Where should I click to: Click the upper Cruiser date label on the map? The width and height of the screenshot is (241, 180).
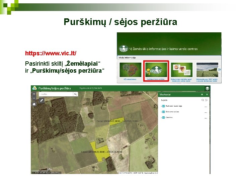pos(117,121)
